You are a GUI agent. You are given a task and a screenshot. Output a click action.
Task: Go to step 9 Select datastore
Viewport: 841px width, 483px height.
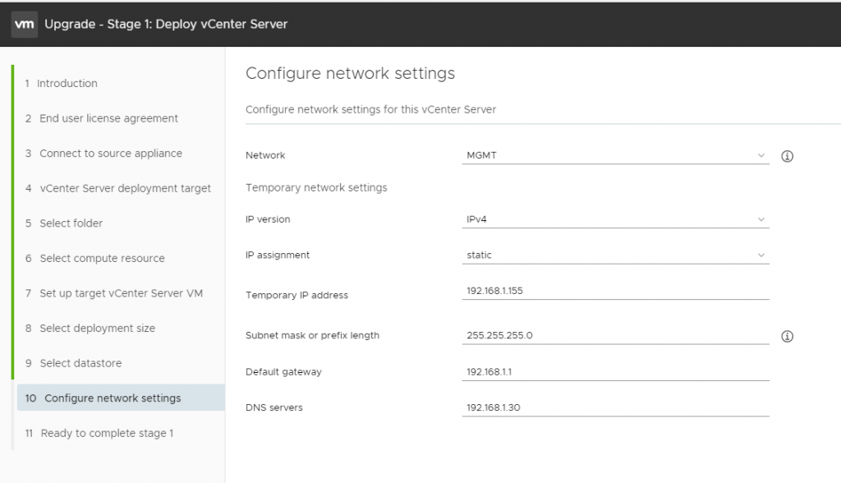coord(73,363)
